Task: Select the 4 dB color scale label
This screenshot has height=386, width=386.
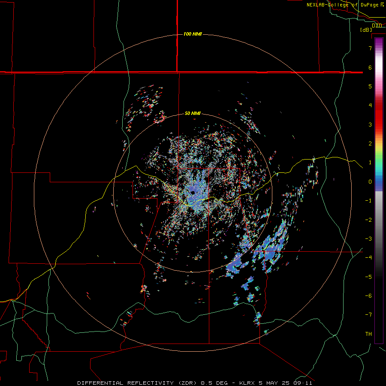Action: pos(370,106)
